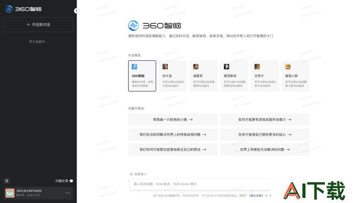The height and width of the screenshot is (203, 361).
Task: Select the 蜡笔小新 role card
Action: pos(296,76)
